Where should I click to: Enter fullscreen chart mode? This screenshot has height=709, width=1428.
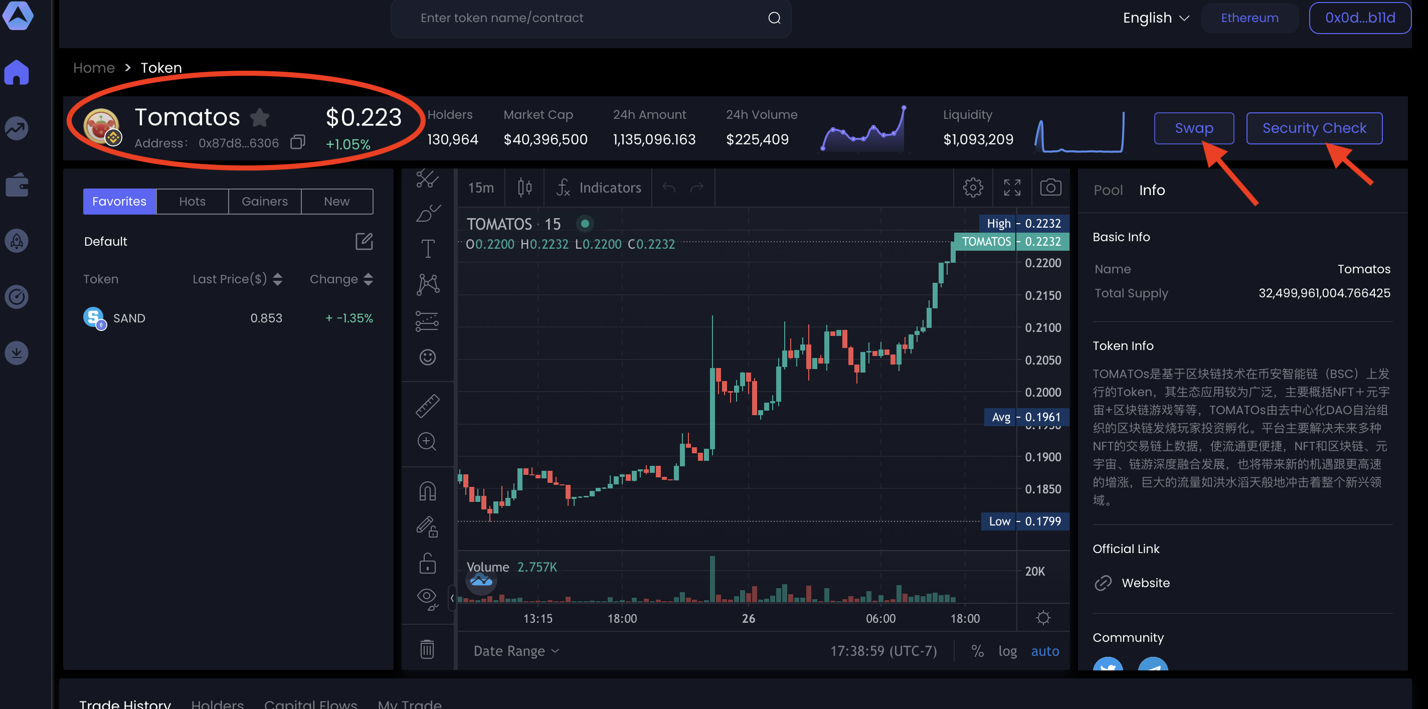tap(1012, 188)
